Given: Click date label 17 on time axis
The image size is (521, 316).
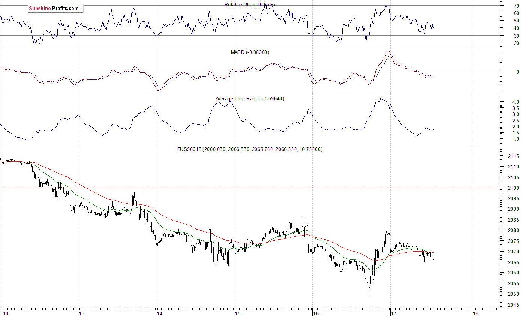Looking at the screenshot, I should (394, 313).
